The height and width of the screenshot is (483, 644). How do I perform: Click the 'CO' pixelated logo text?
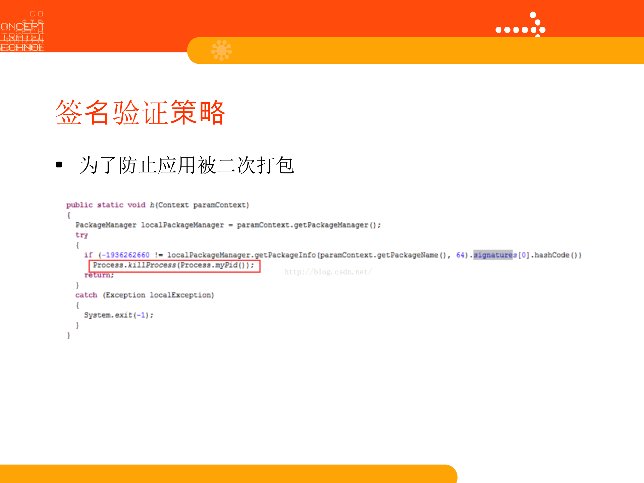(x=36, y=14)
